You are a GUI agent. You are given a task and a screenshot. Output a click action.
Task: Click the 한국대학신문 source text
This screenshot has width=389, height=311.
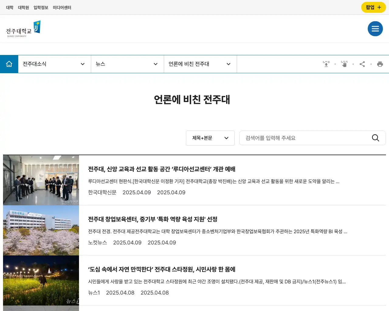point(102,193)
